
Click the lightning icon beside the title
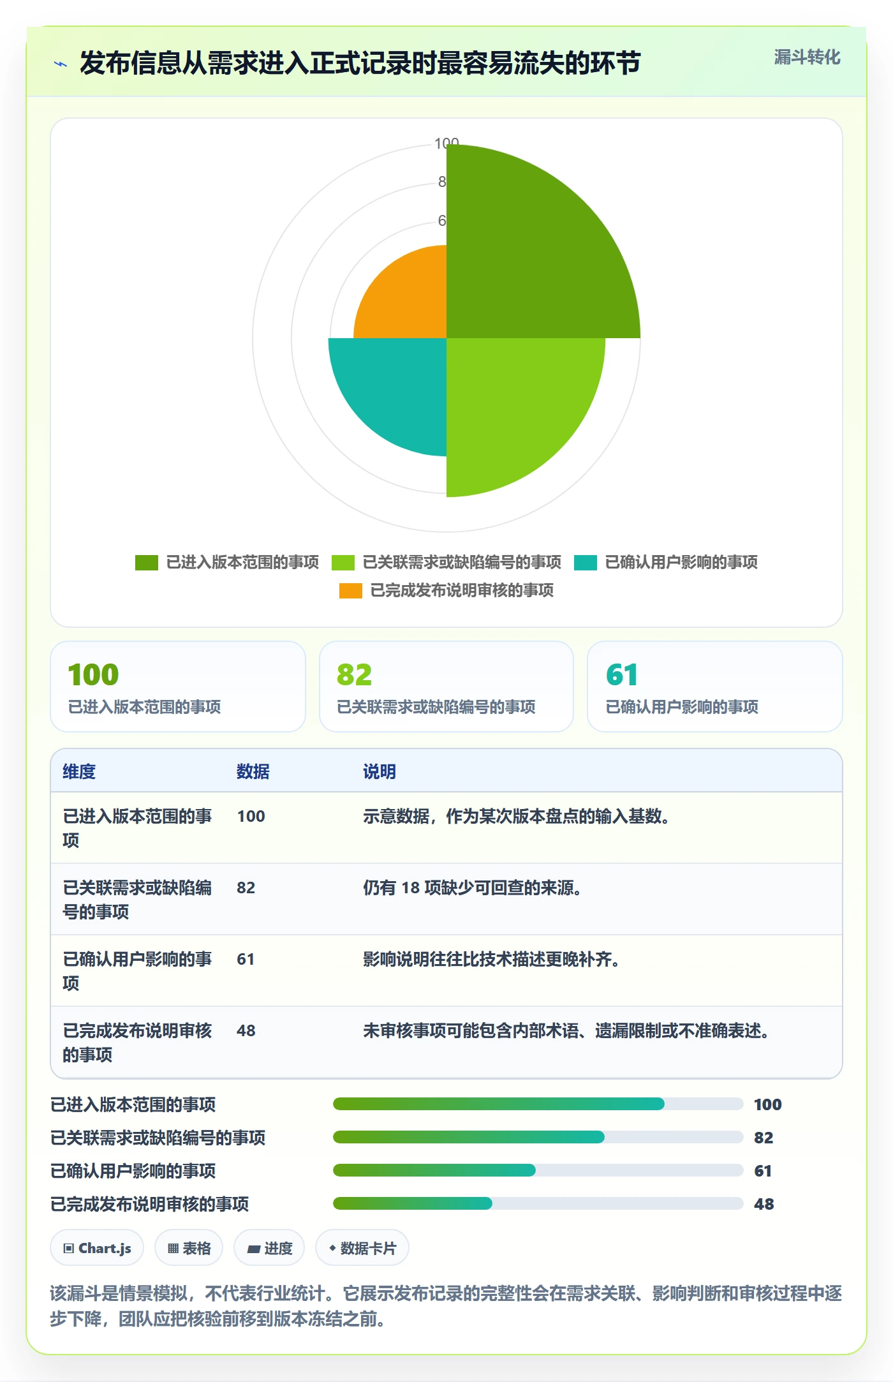coord(61,64)
